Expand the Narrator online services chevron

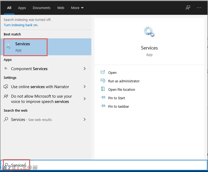pyautogui.click(x=84, y=87)
